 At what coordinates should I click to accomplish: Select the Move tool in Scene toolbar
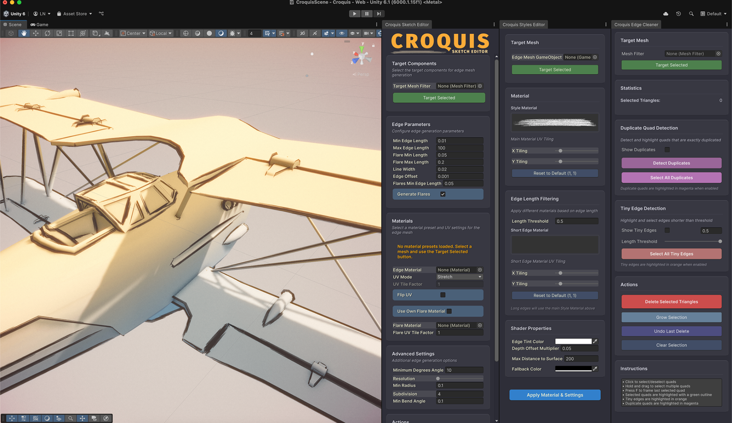35,34
